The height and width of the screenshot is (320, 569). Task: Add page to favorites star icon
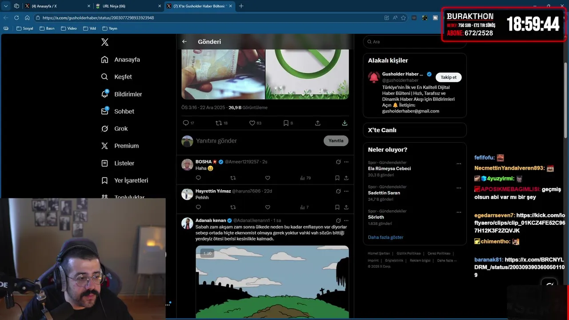point(403,18)
